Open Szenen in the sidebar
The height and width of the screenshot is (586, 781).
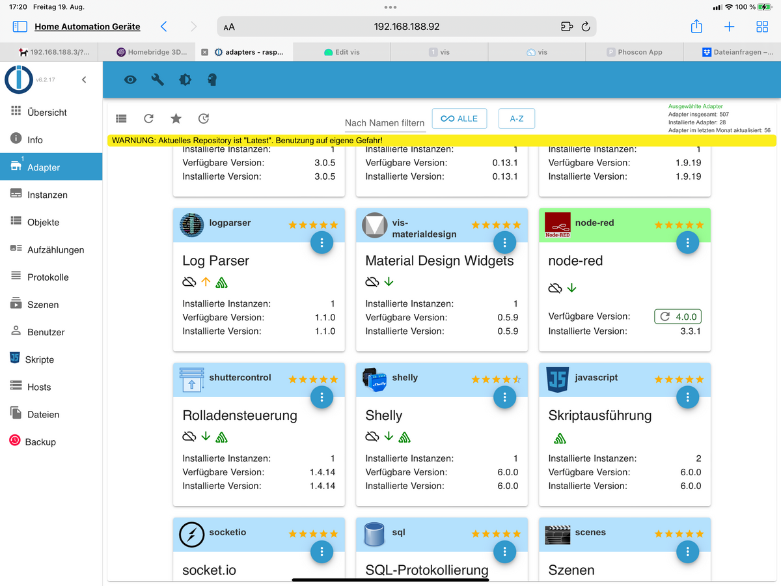point(51,304)
